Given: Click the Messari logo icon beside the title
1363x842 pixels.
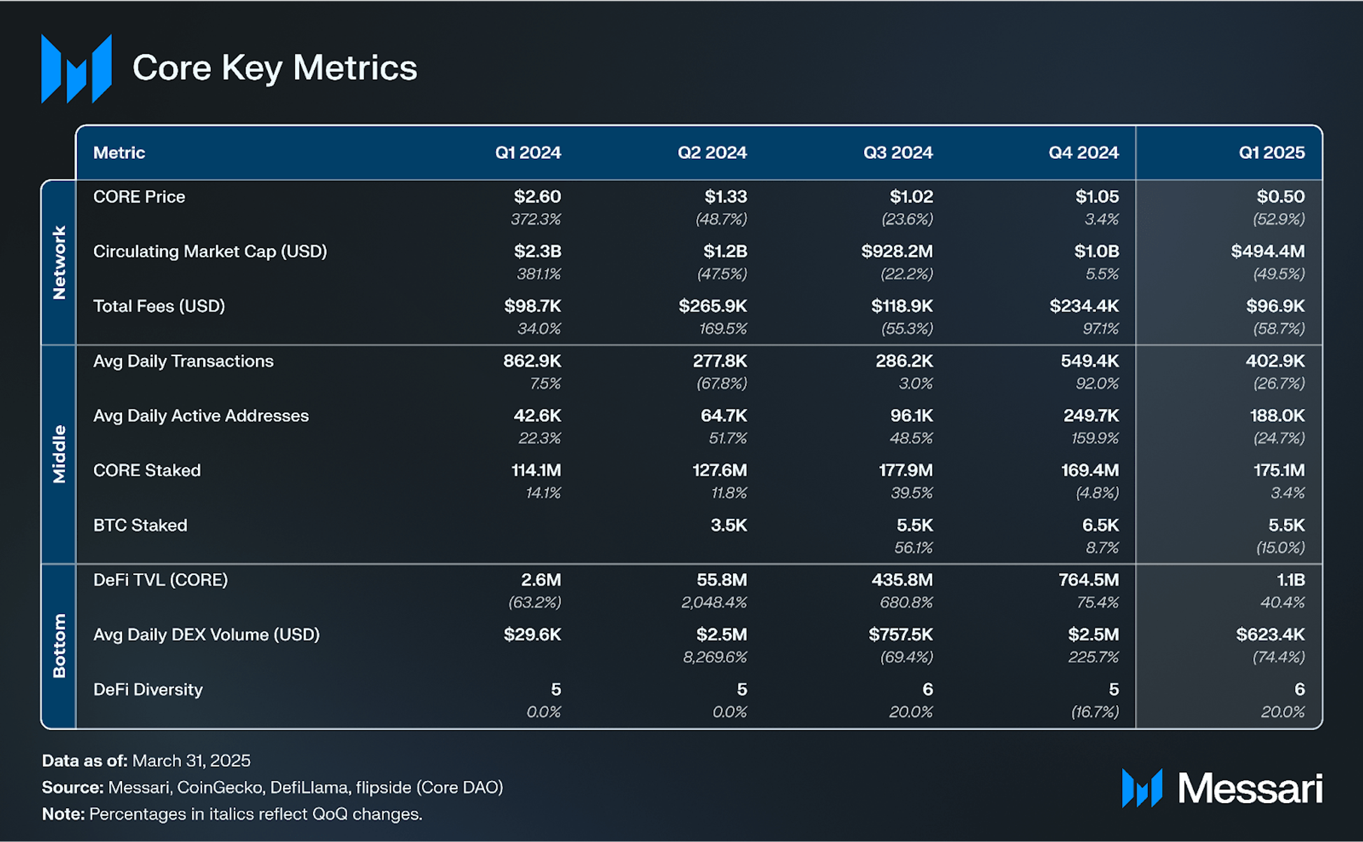Looking at the screenshot, I should (76, 69).
